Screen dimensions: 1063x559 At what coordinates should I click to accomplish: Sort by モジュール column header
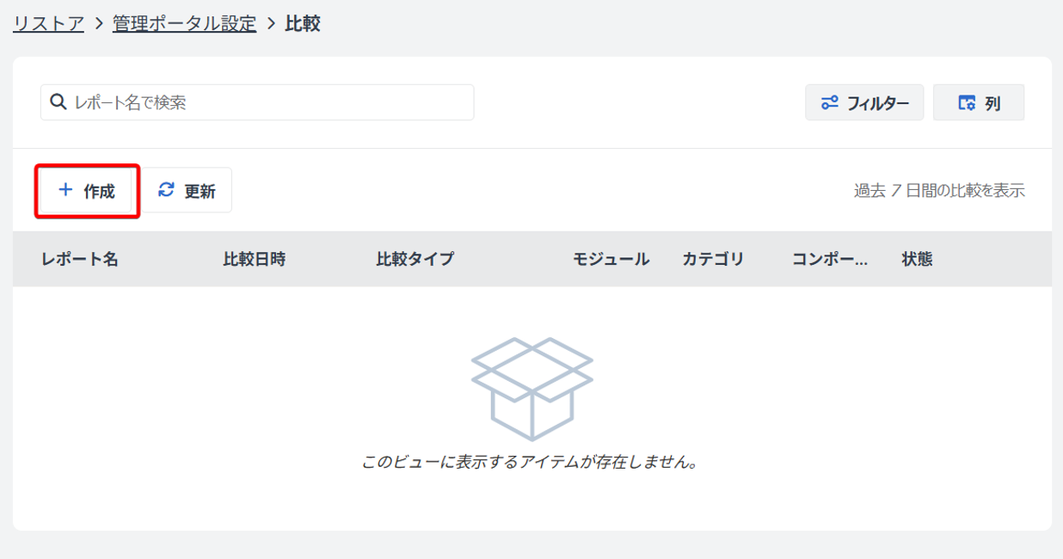pos(611,259)
